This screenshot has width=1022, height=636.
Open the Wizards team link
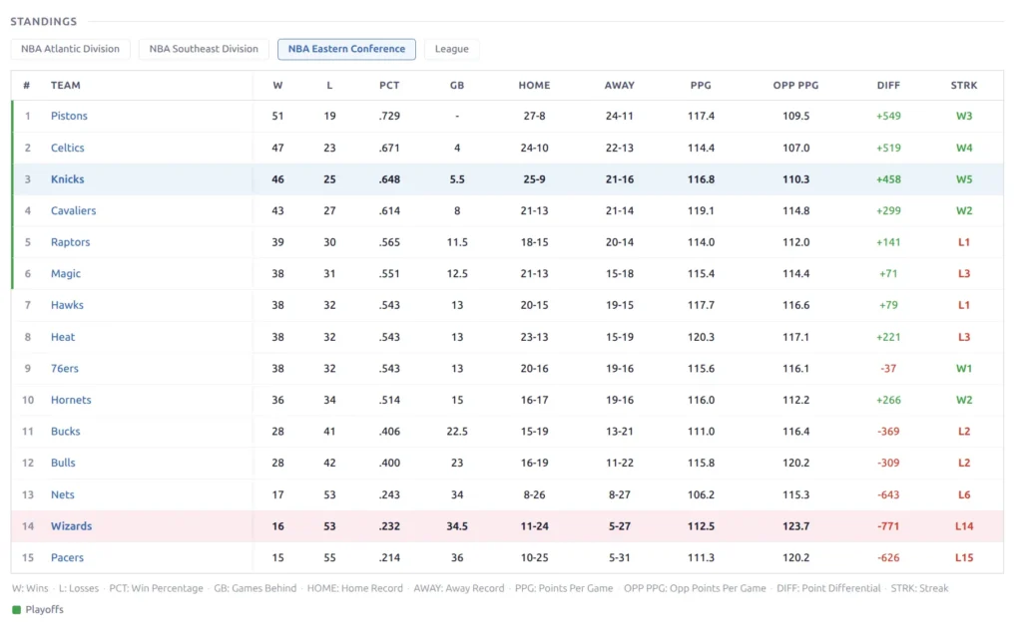coord(72,526)
